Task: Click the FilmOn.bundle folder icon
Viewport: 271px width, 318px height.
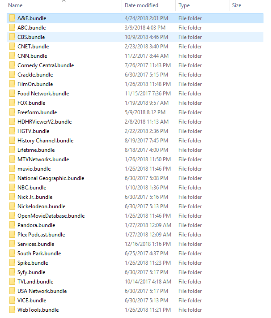Action: (x=12, y=84)
